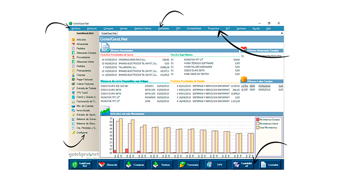Viewport: 351px width, 191px height.
Task: Open the Almacen menu
Action: coord(92,29)
